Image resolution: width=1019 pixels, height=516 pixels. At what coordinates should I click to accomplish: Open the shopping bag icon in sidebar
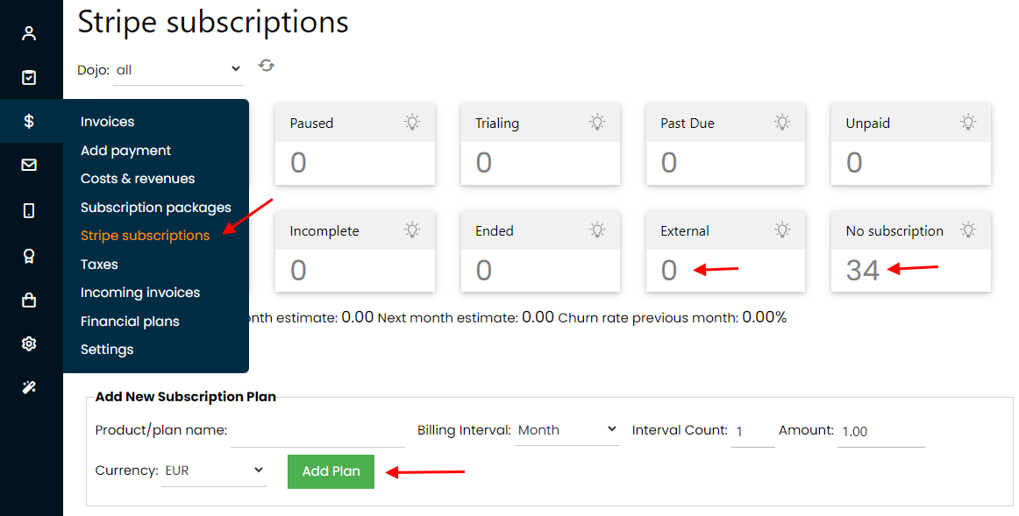click(29, 300)
